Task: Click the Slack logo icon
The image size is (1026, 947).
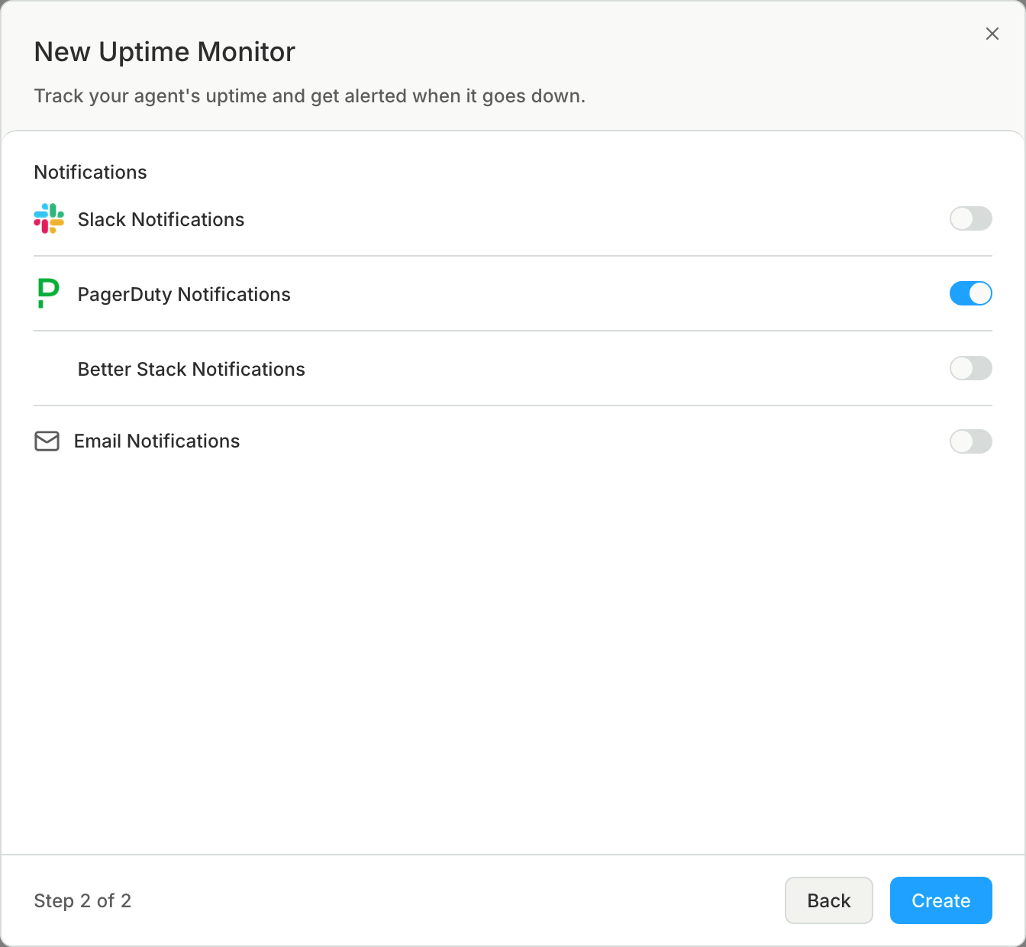Action: point(49,218)
